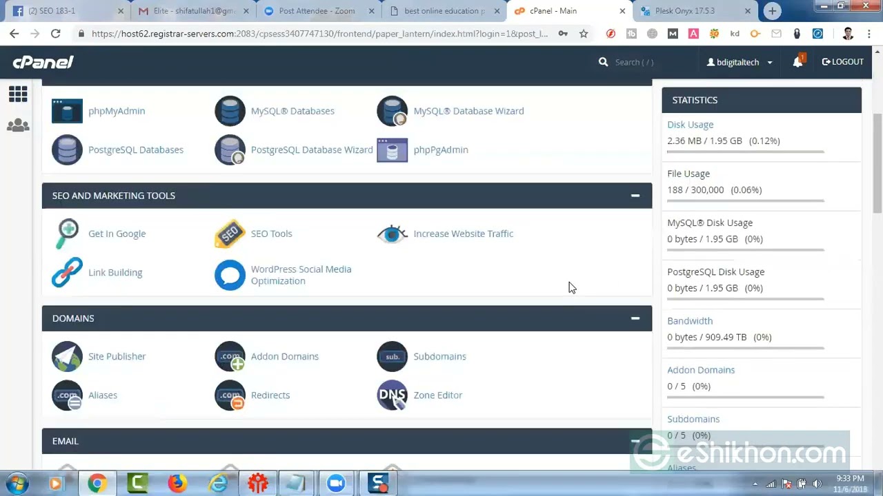Open phpPgAdmin icon

pos(393,149)
